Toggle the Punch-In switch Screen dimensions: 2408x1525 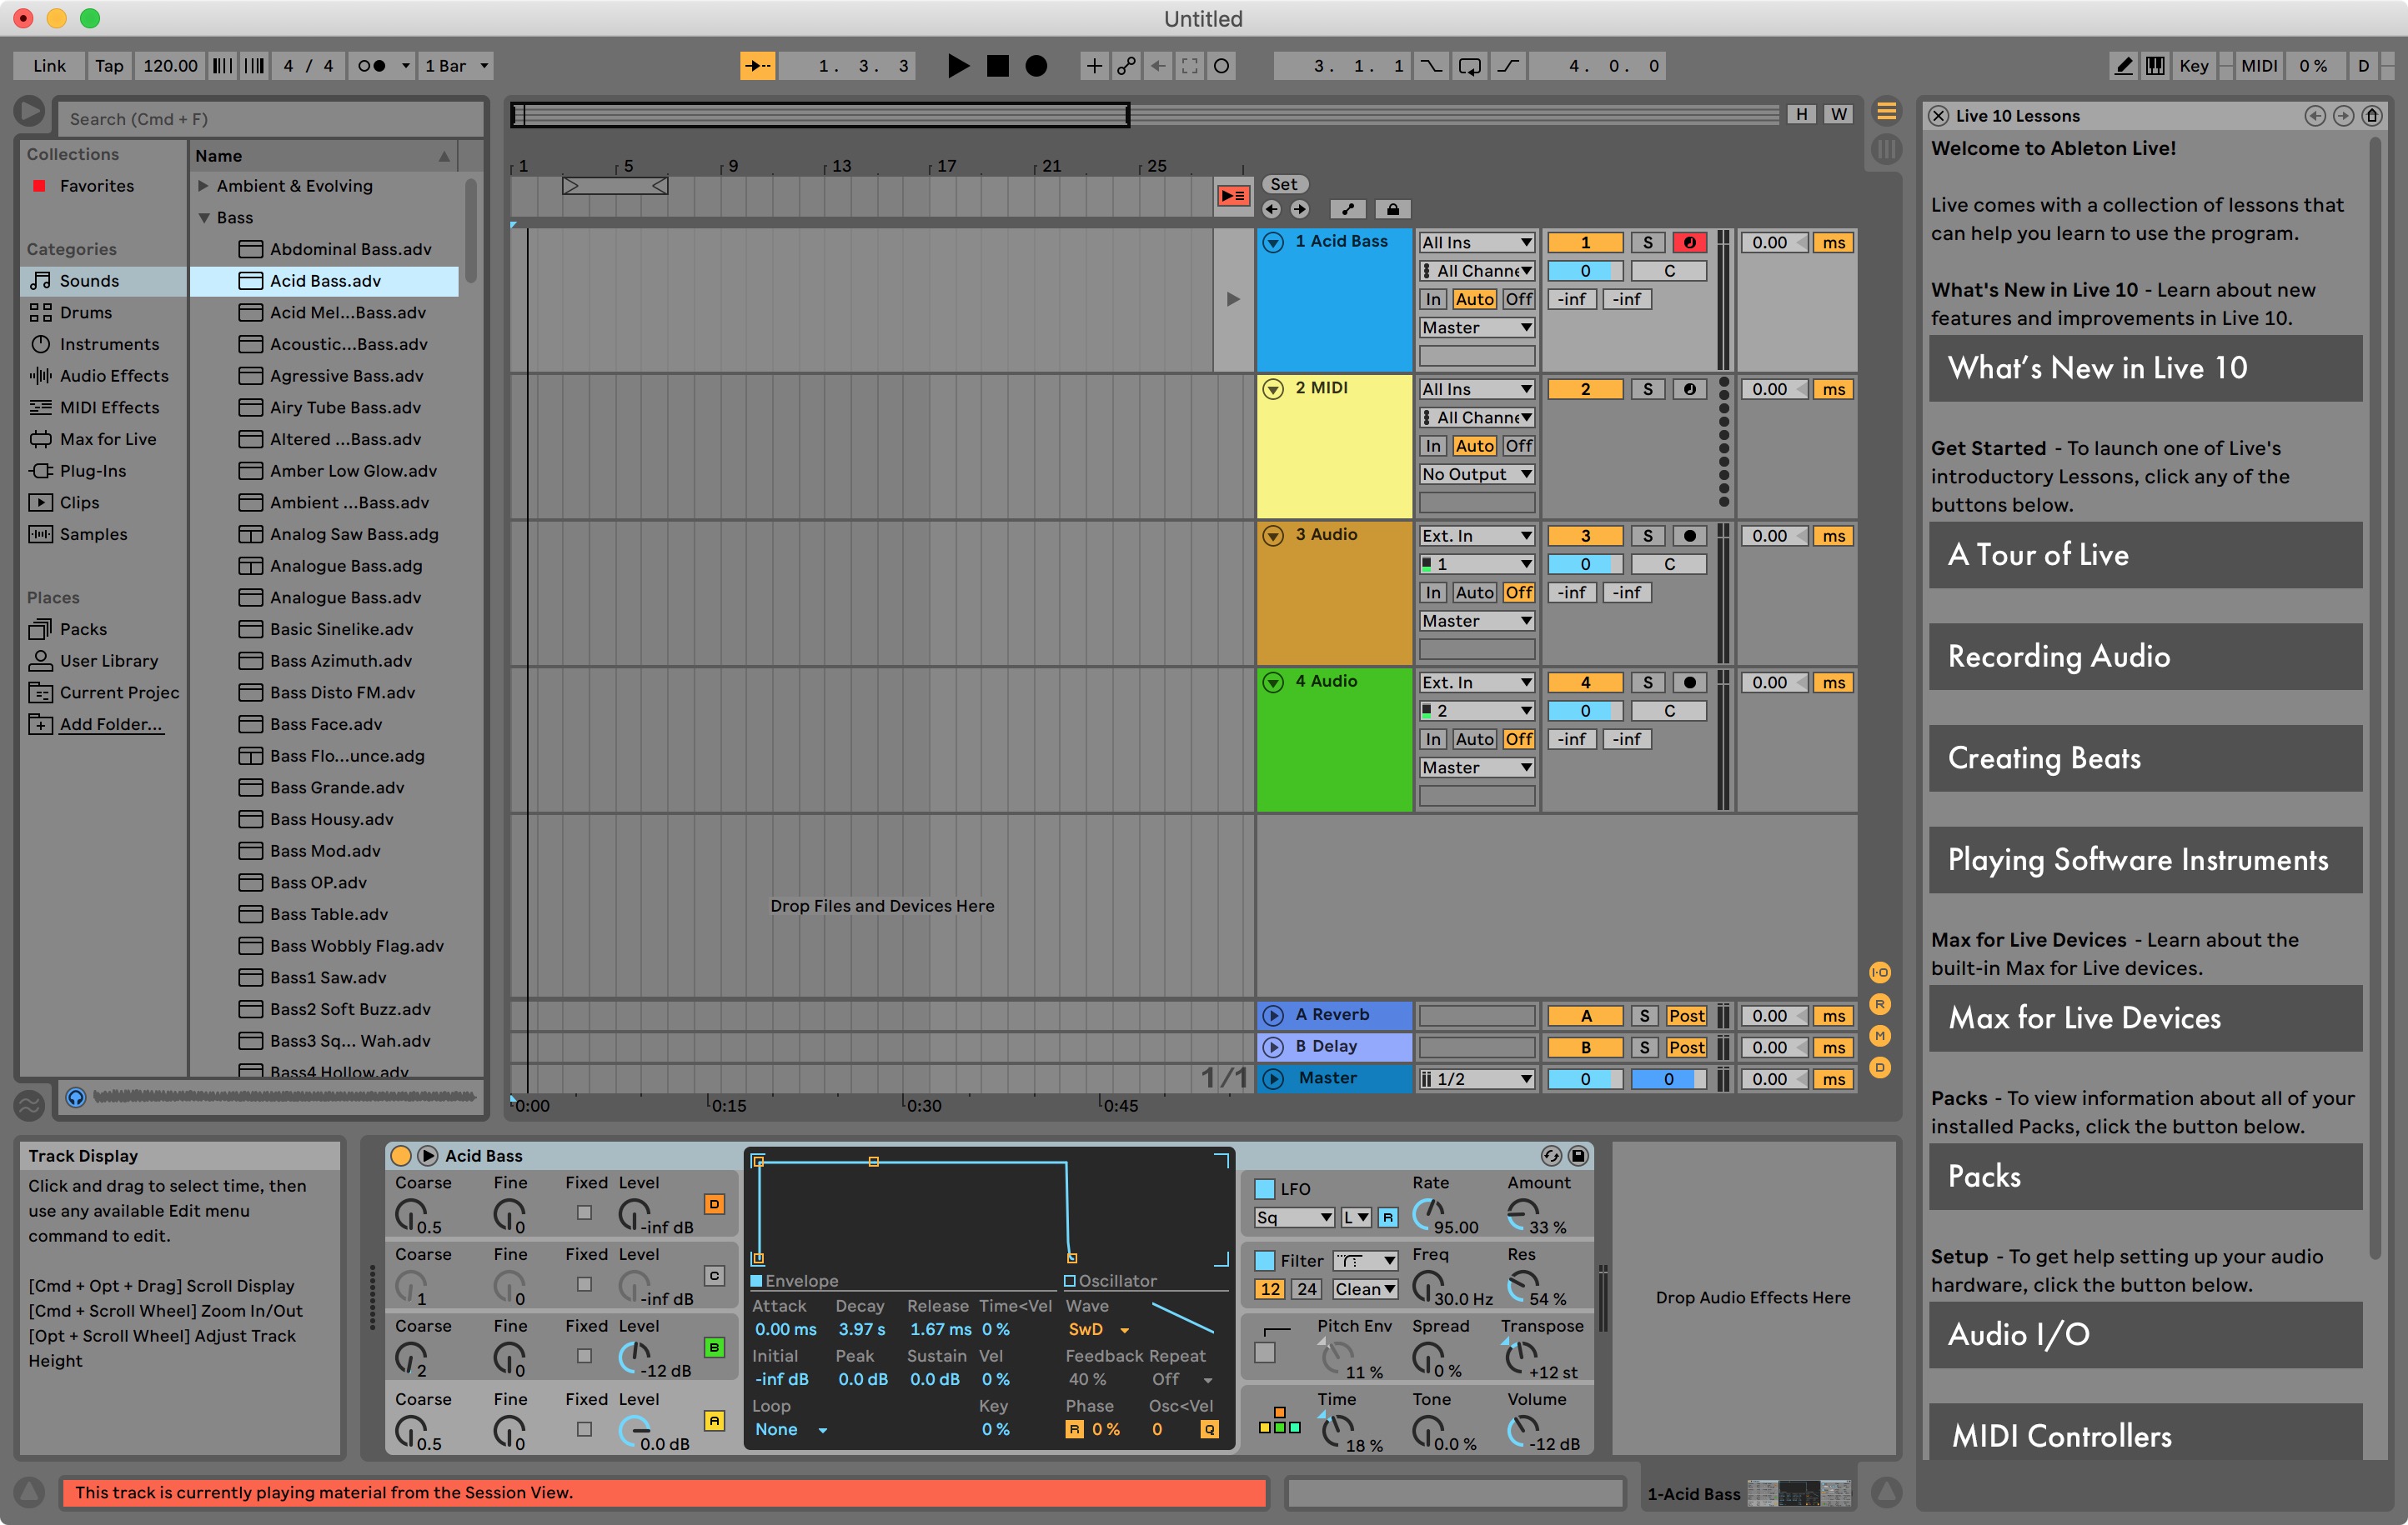[x=1431, y=66]
